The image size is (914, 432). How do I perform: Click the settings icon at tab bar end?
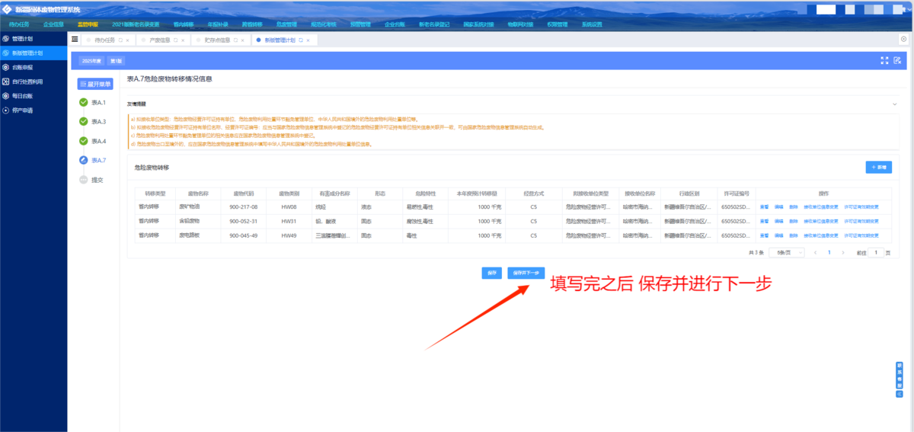pyautogui.click(x=904, y=39)
